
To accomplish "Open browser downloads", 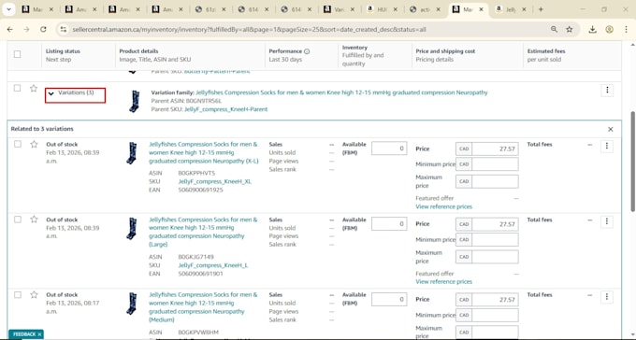I will pos(593,29).
